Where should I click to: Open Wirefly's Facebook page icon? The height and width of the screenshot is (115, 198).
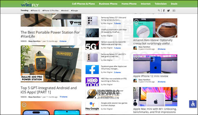(x=164, y=11)
